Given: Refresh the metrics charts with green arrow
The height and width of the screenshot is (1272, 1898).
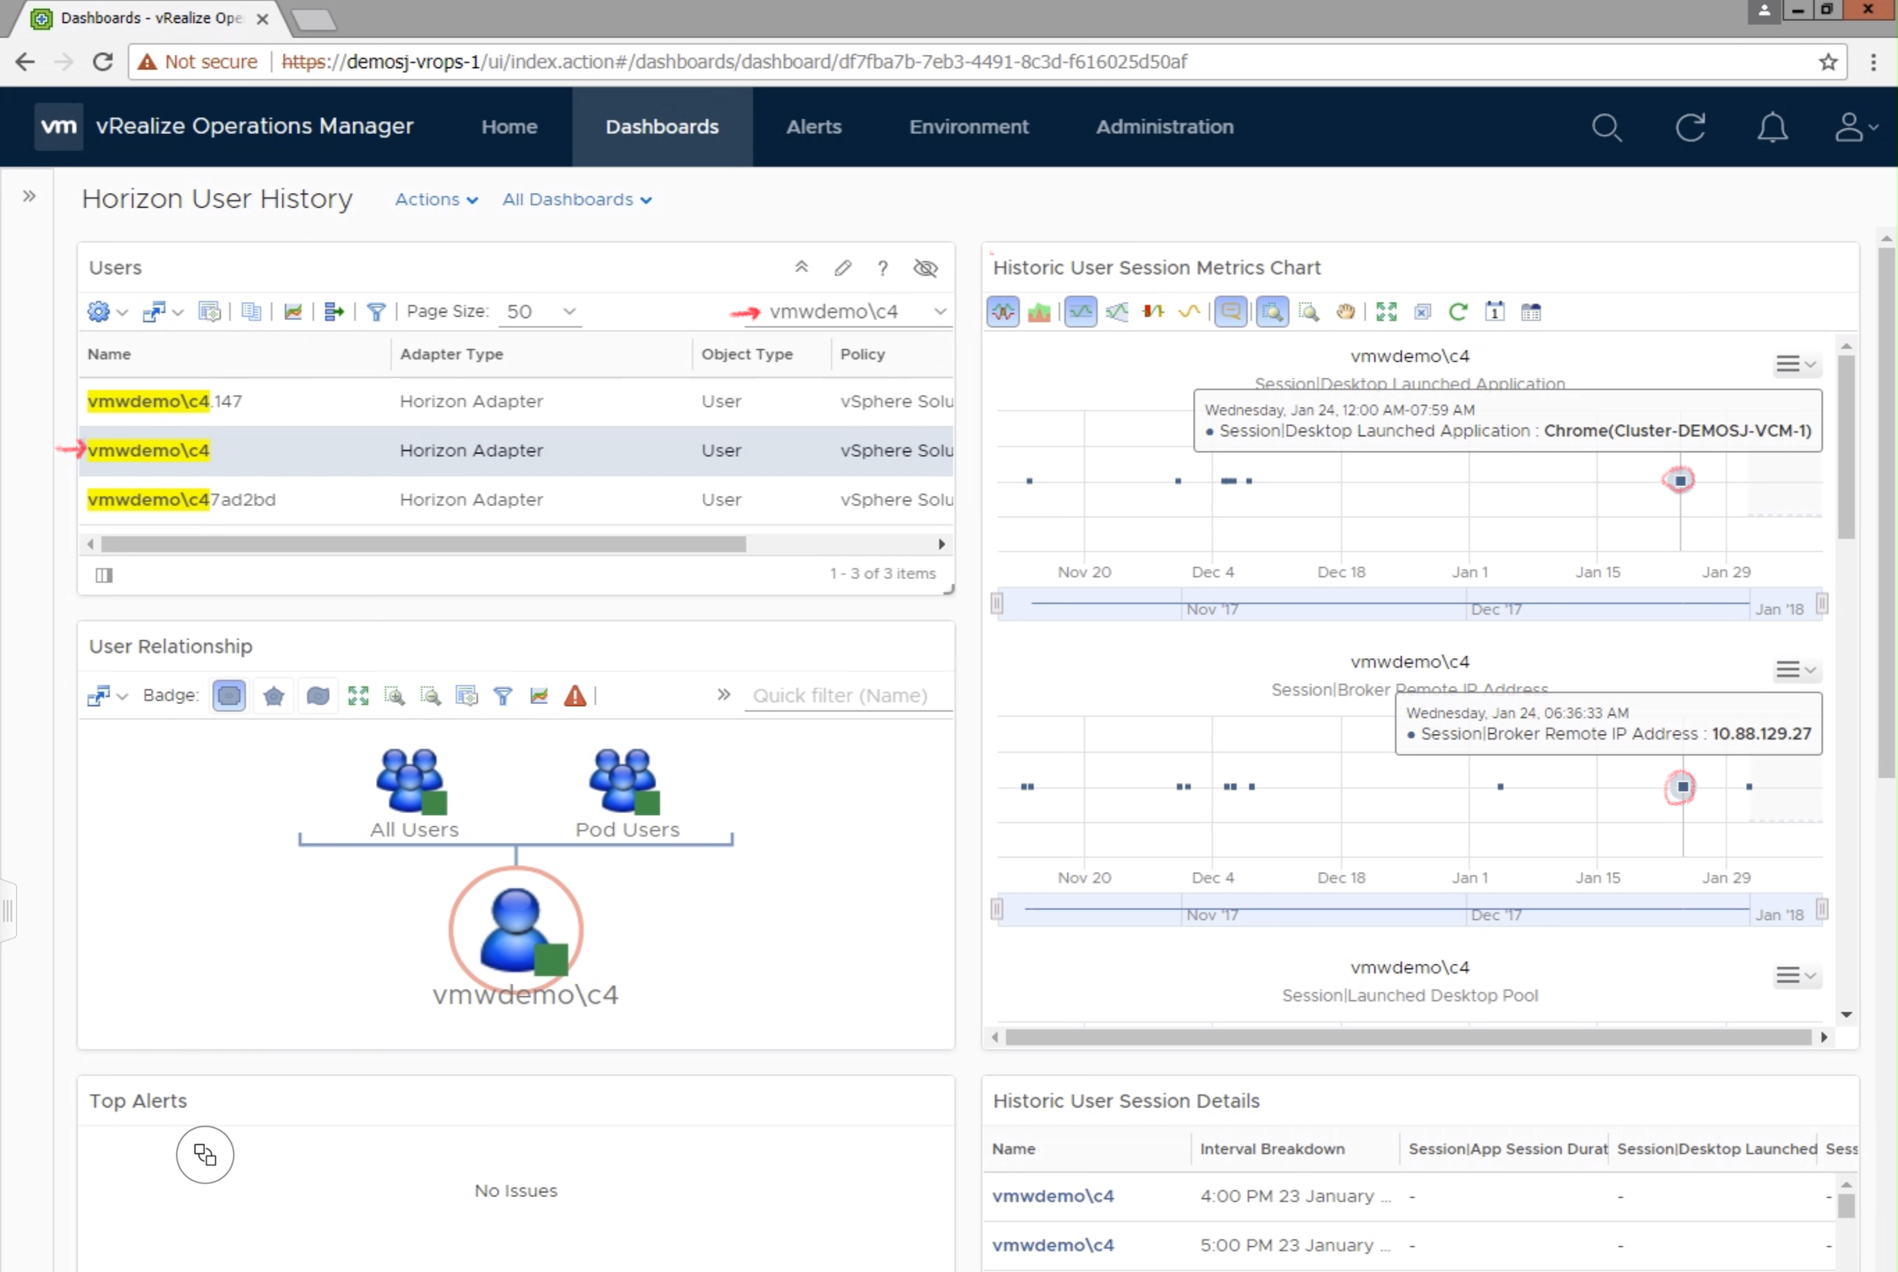Looking at the screenshot, I should [x=1458, y=312].
